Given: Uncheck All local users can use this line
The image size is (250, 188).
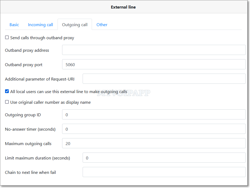Looking at the screenshot, I should click(x=7, y=91).
